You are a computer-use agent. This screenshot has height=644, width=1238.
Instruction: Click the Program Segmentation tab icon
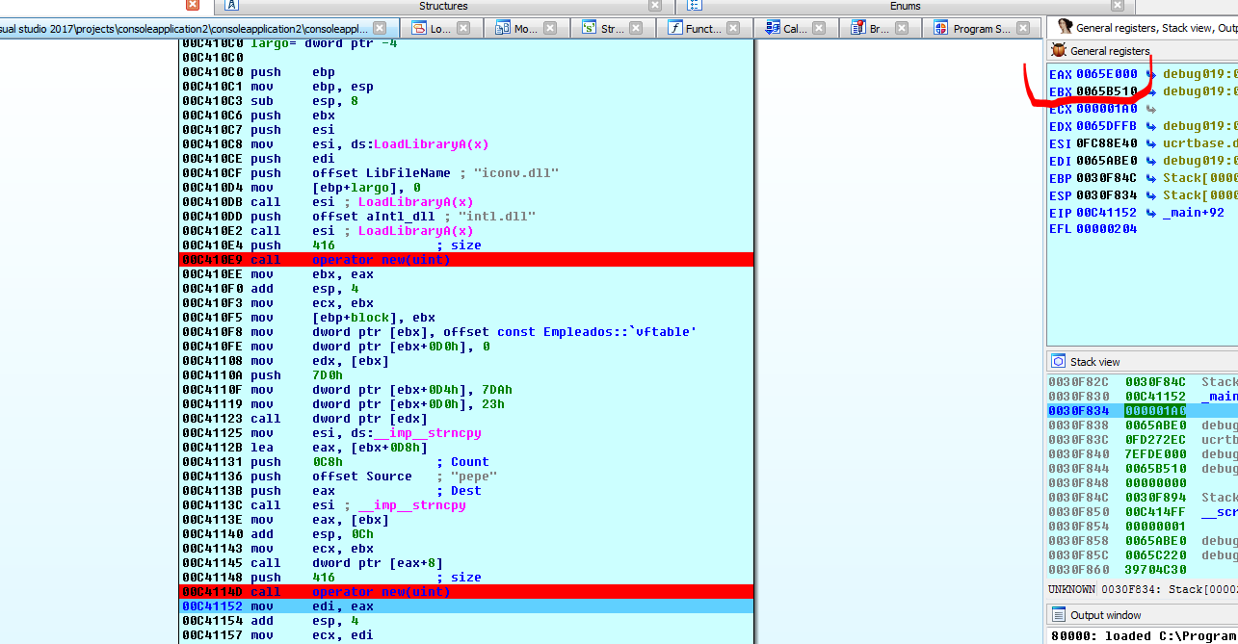[940, 29]
